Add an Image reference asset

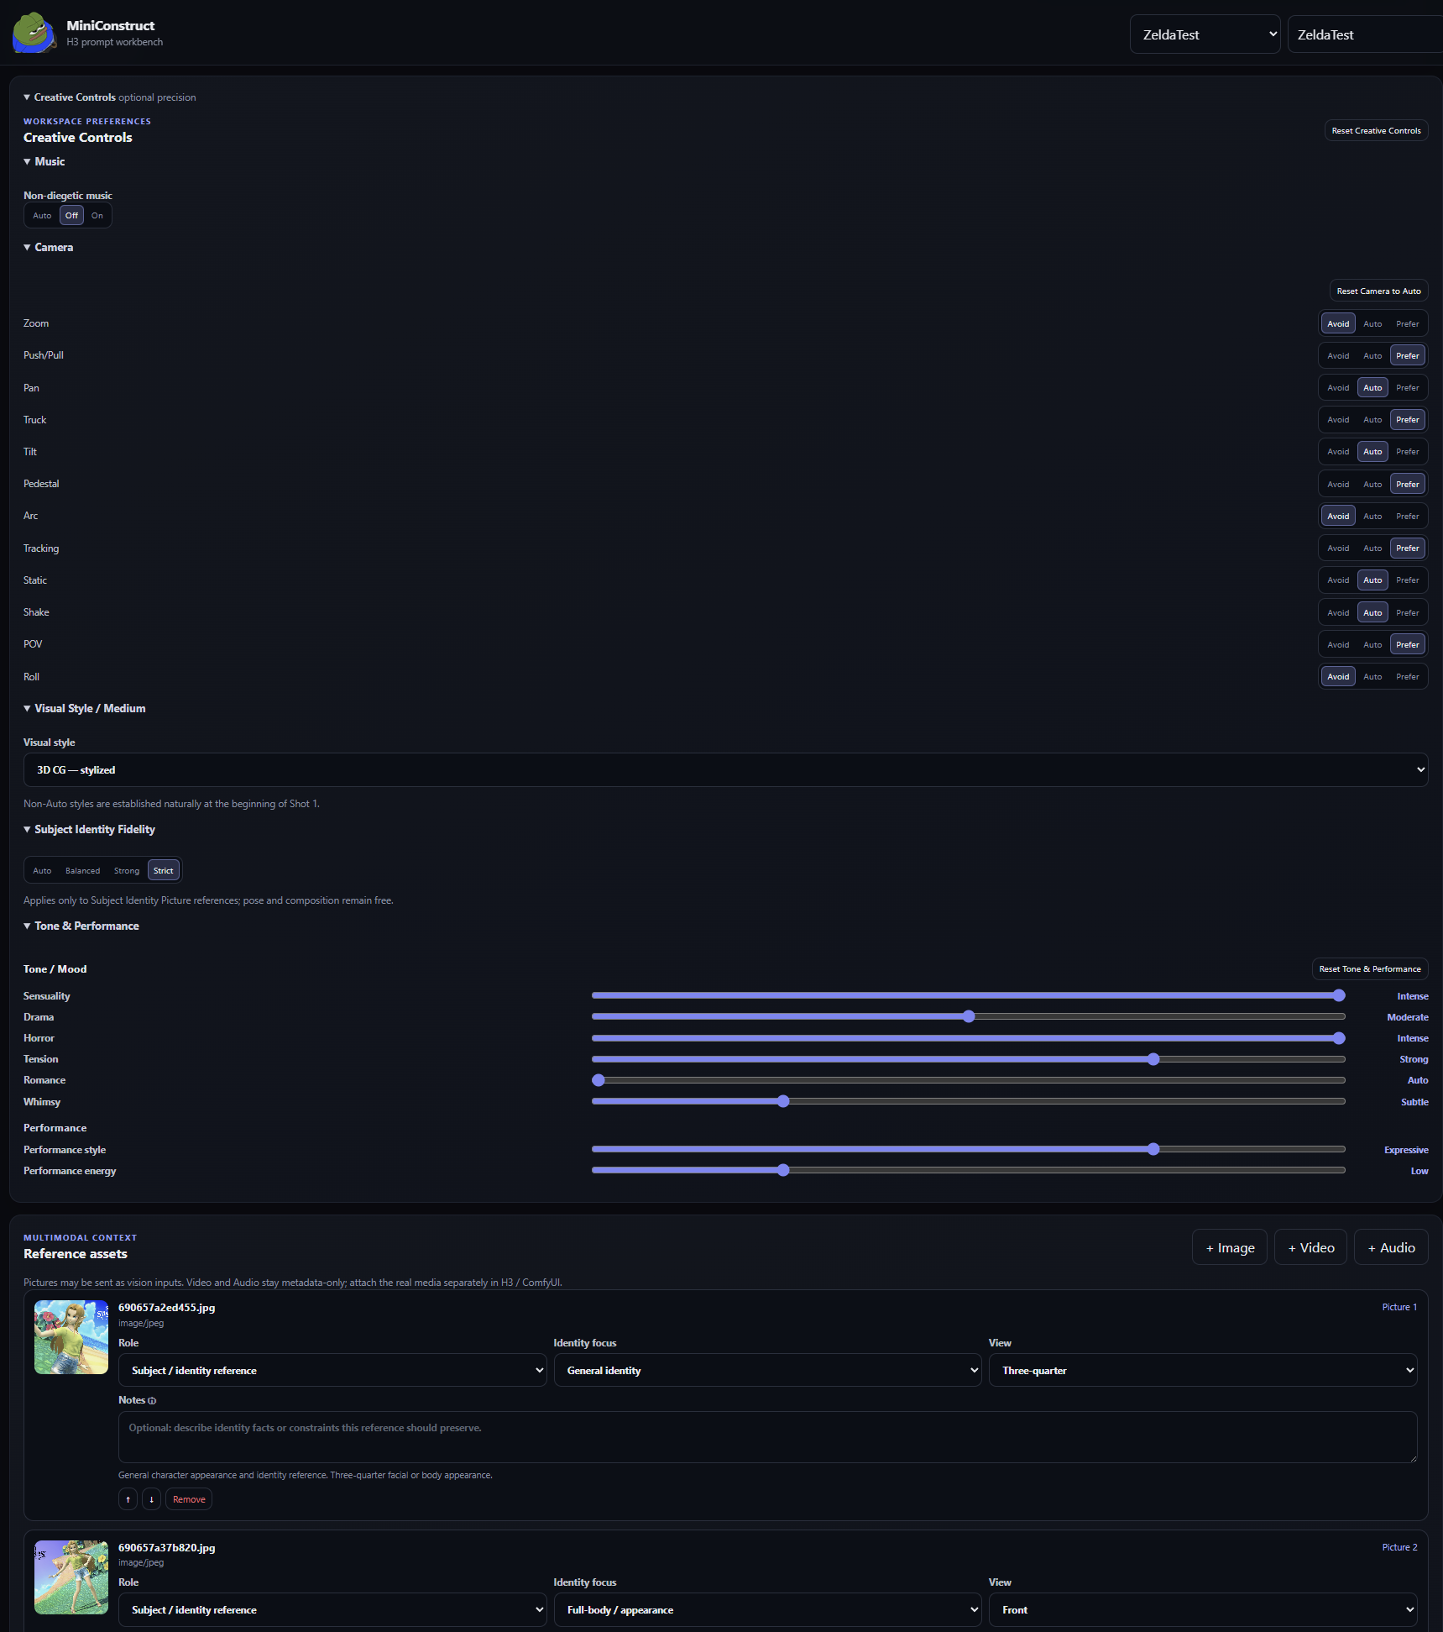tap(1230, 1248)
